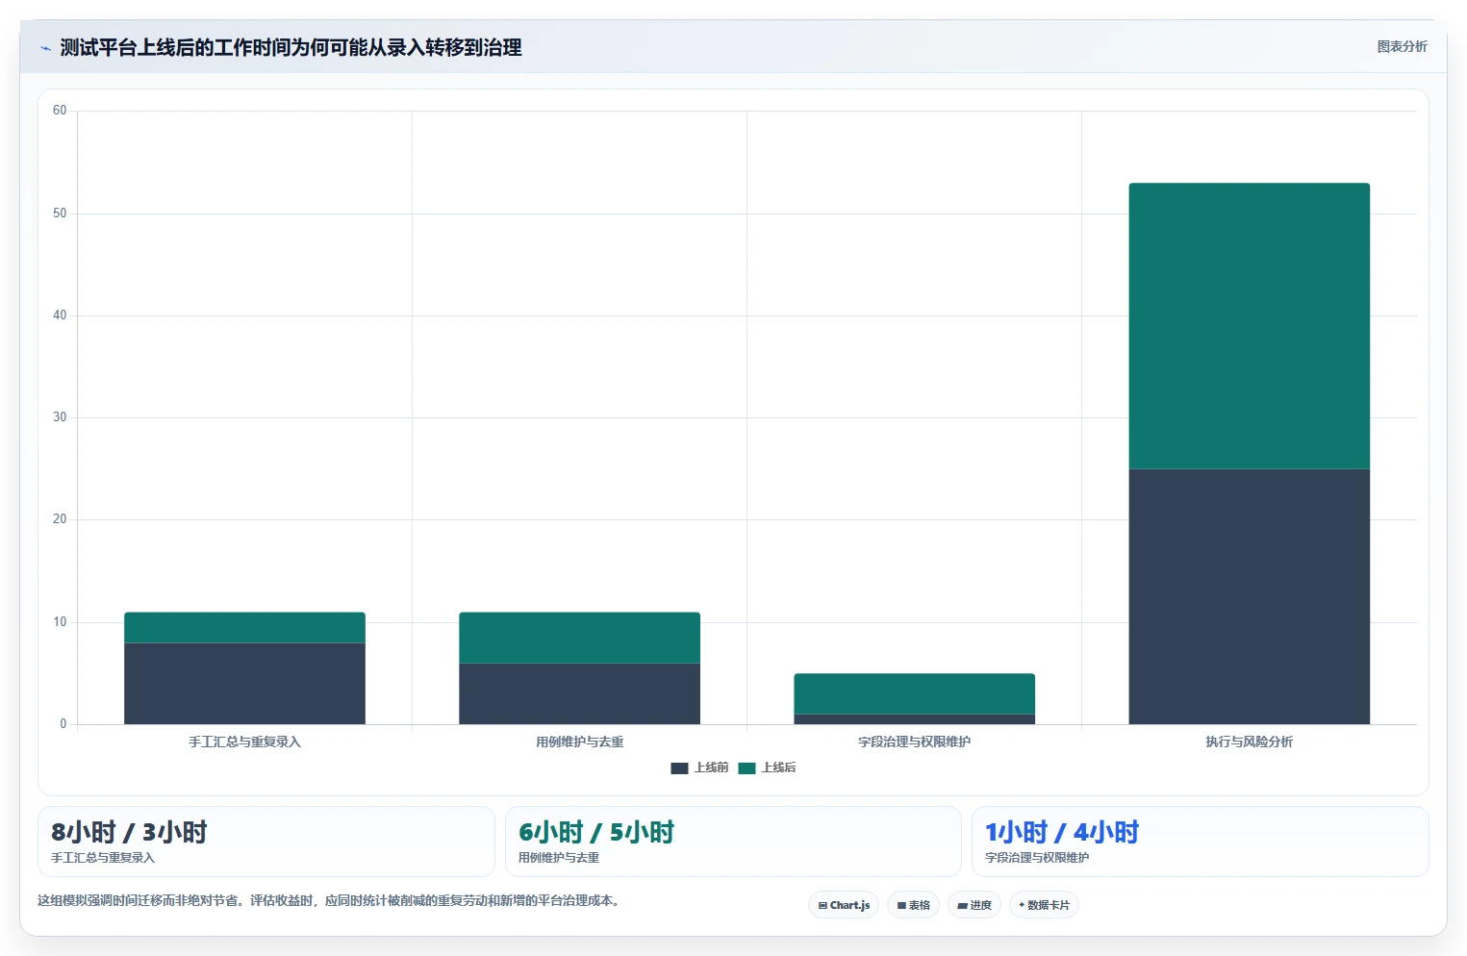1467x956 pixels.
Task: Click the footnote text 这组模拟强调时间迁移
Action: point(329,901)
